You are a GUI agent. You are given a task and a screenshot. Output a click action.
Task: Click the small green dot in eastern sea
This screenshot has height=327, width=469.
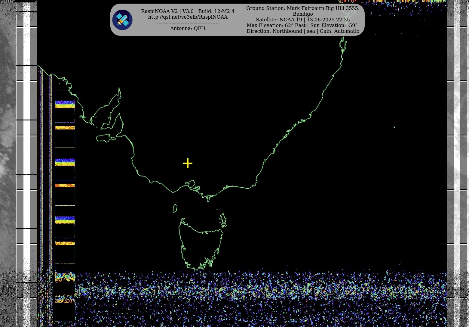click(394, 127)
